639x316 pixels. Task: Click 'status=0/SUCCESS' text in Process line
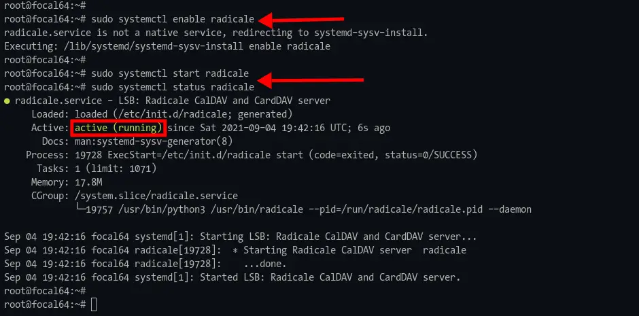428,155
